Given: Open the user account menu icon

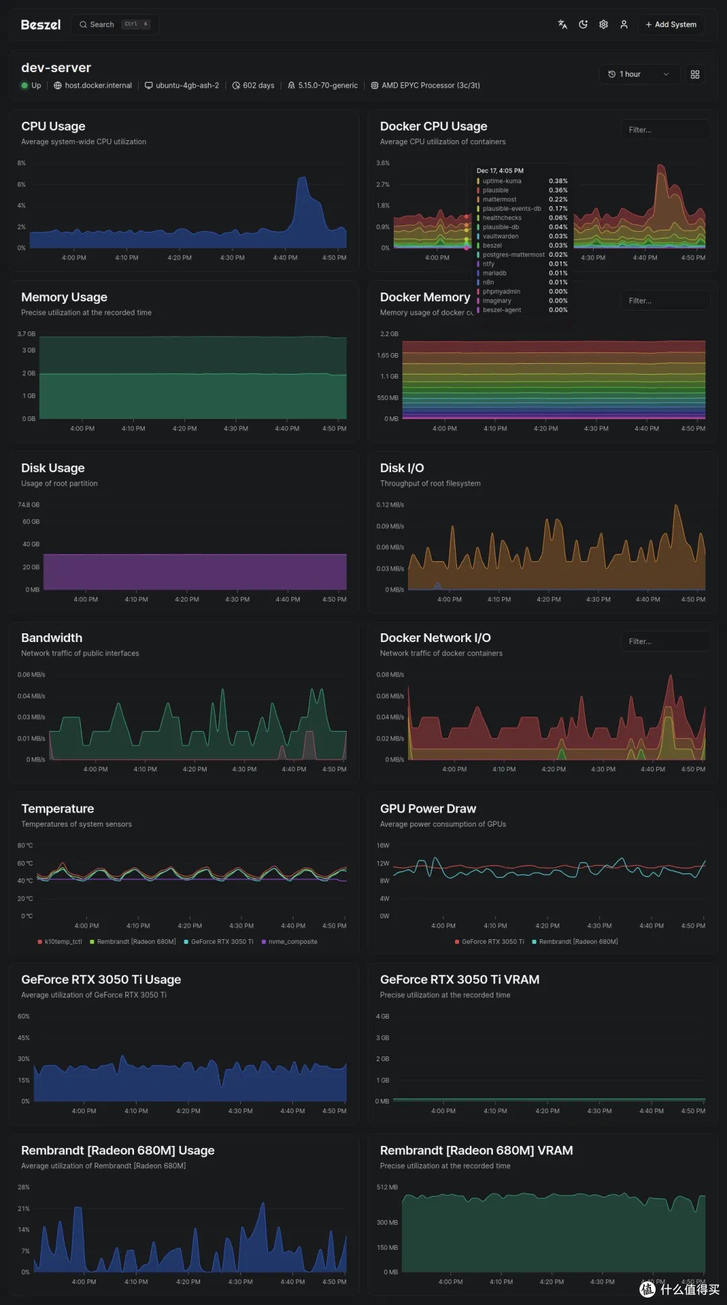Looking at the screenshot, I should 624,24.
